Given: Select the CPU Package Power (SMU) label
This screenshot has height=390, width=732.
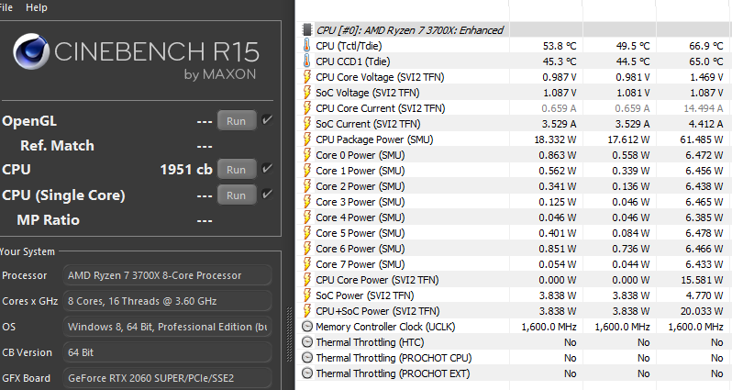Looking at the screenshot, I should point(374,139).
